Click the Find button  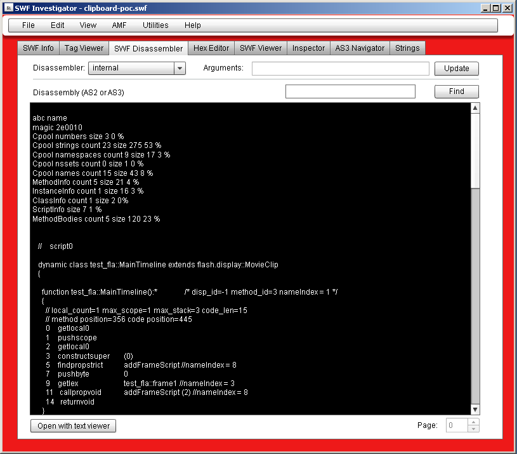click(456, 91)
